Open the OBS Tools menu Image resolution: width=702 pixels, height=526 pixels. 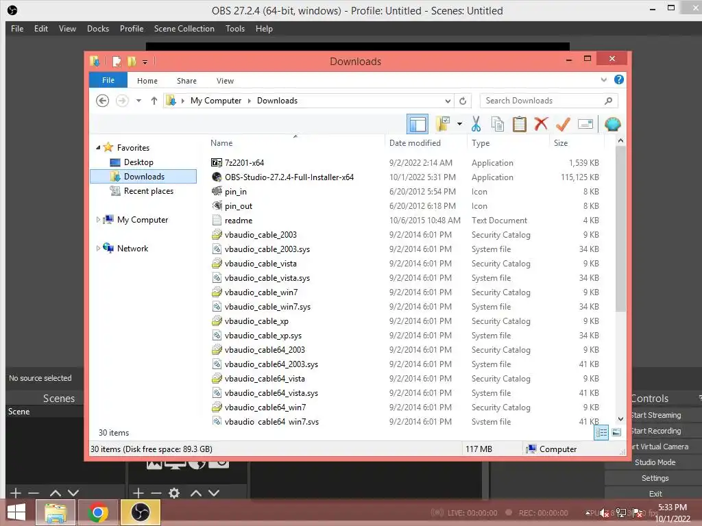pyautogui.click(x=235, y=29)
